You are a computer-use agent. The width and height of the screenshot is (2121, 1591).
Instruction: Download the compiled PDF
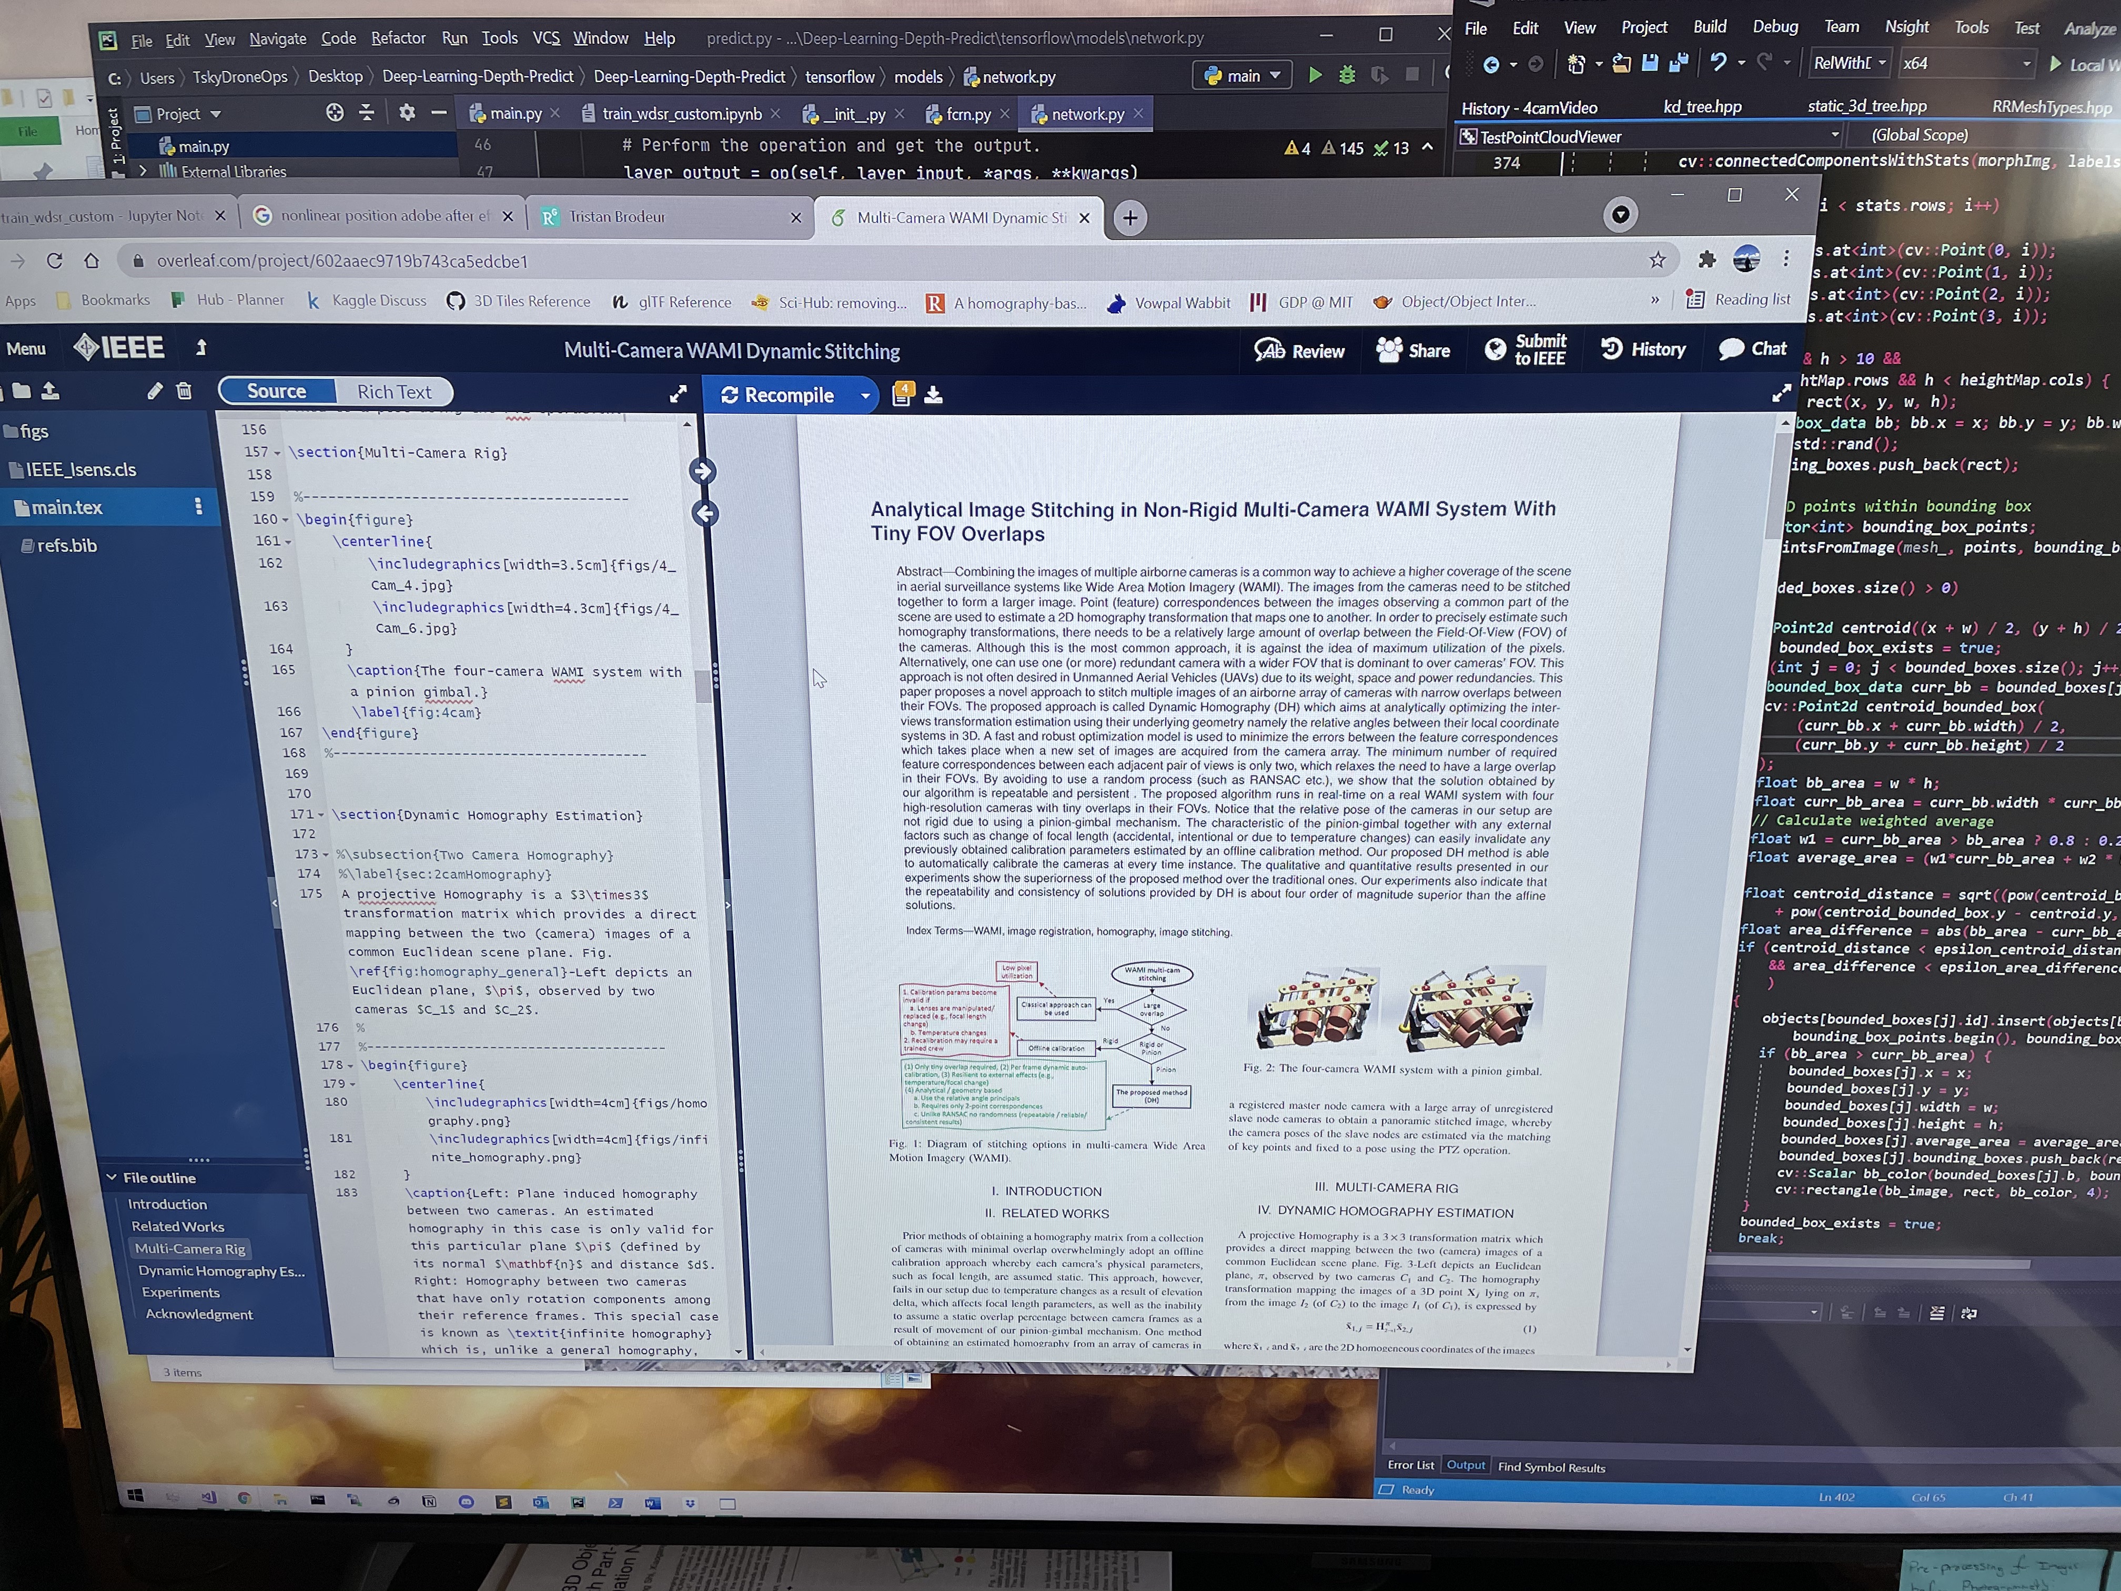(x=933, y=395)
